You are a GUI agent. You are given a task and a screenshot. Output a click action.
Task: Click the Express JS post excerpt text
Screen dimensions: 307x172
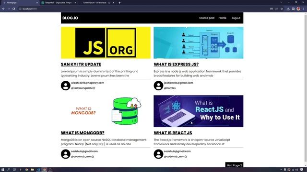[x=197, y=74]
